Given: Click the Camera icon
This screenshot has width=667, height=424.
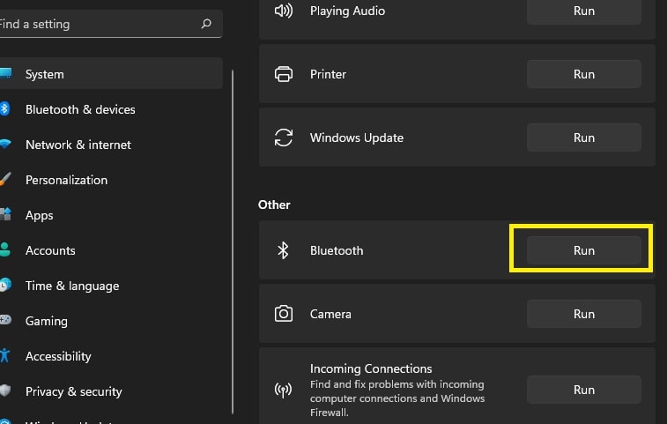Looking at the screenshot, I should tap(284, 314).
